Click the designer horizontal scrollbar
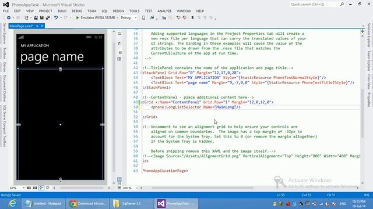Viewport: 373px width, 209px height. tap(82, 188)
